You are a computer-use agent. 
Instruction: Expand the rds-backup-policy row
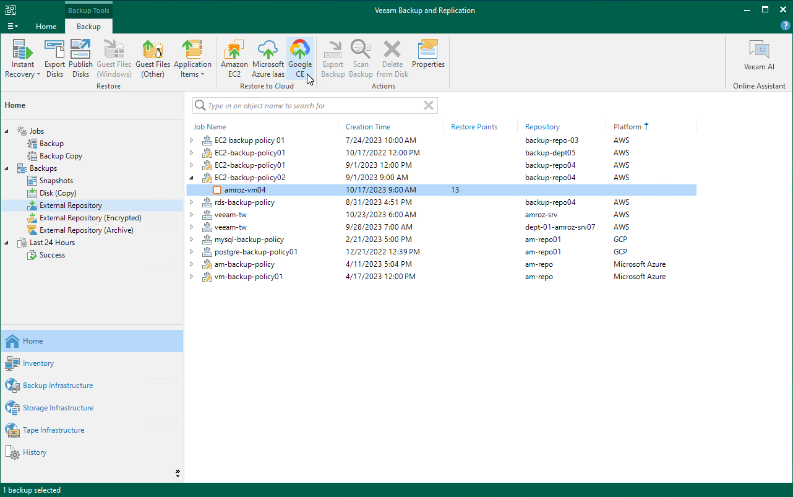pos(192,202)
